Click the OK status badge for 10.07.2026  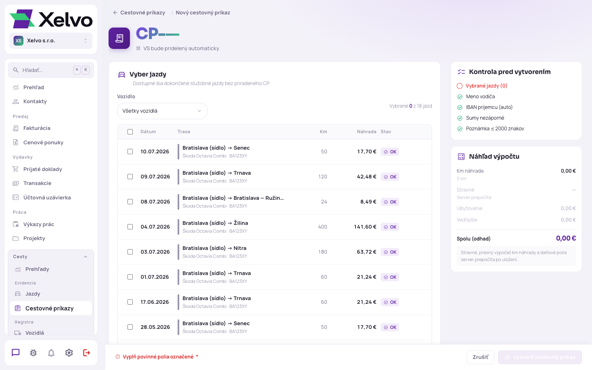click(390, 152)
